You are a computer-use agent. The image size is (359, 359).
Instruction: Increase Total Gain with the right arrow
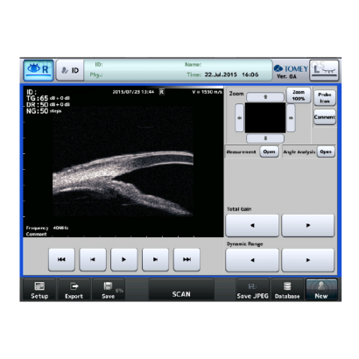coord(308,225)
